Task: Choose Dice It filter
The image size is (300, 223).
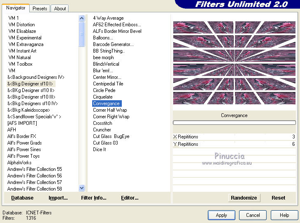Action: (x=99, y=149)
